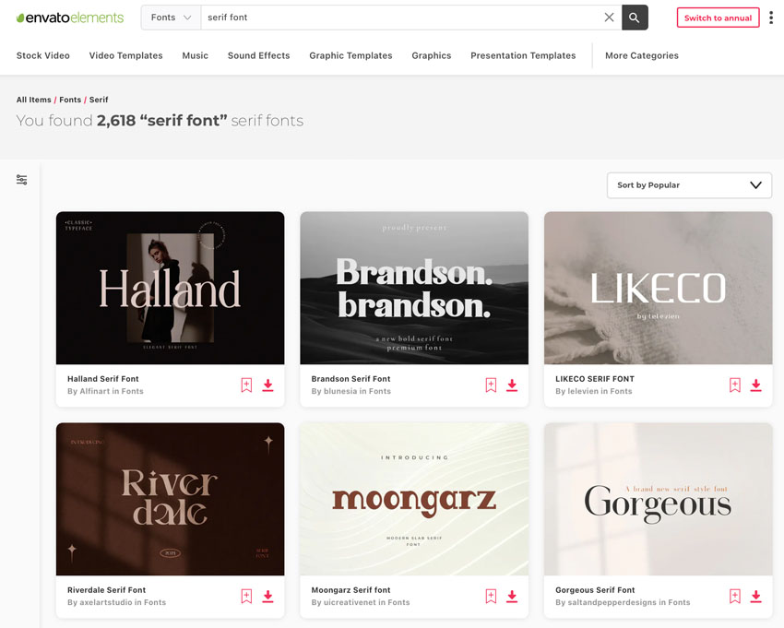This screenshot has height=628, width=784.
Task: Clear the search field with the X icon
Action: [609, 18]
